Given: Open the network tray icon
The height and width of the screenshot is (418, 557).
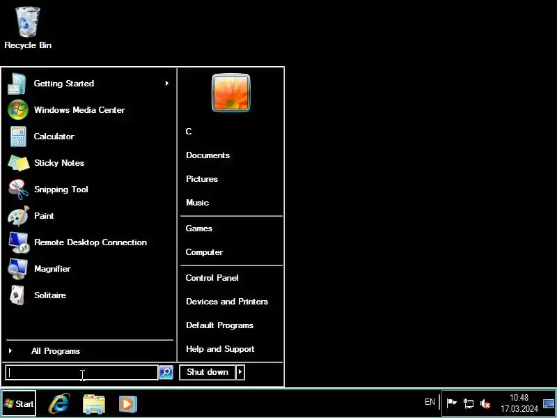Looking at the screenshot, I should pyautogui.click(x=469, y=403).
